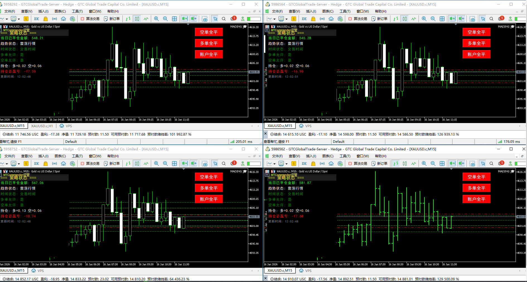Click Default profile in account 5958292 status bar
The width and height of the screenshot is (527, 282).
(71, 142)
